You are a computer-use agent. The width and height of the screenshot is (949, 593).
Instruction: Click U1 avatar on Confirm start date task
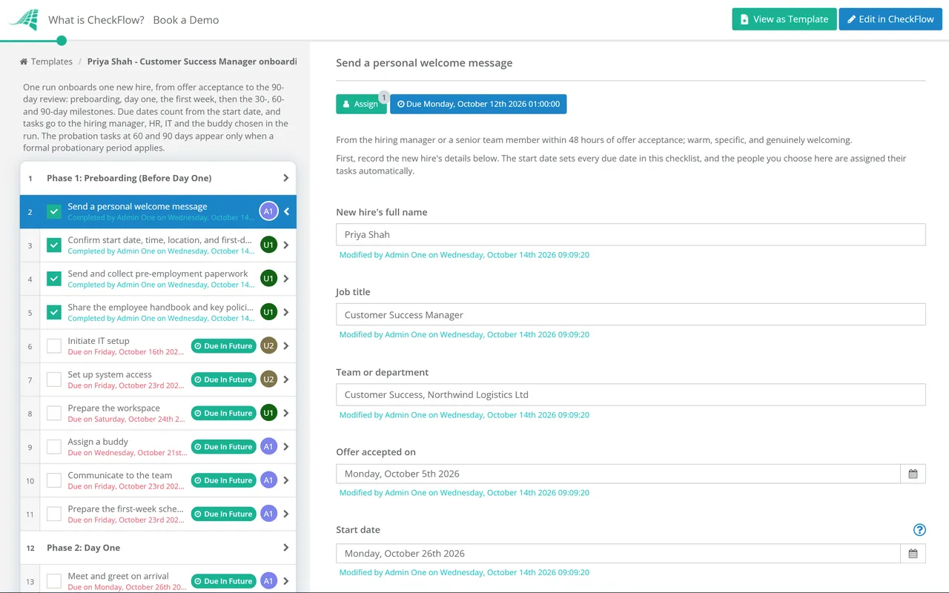pyautogui.click(x=268, y=245)
